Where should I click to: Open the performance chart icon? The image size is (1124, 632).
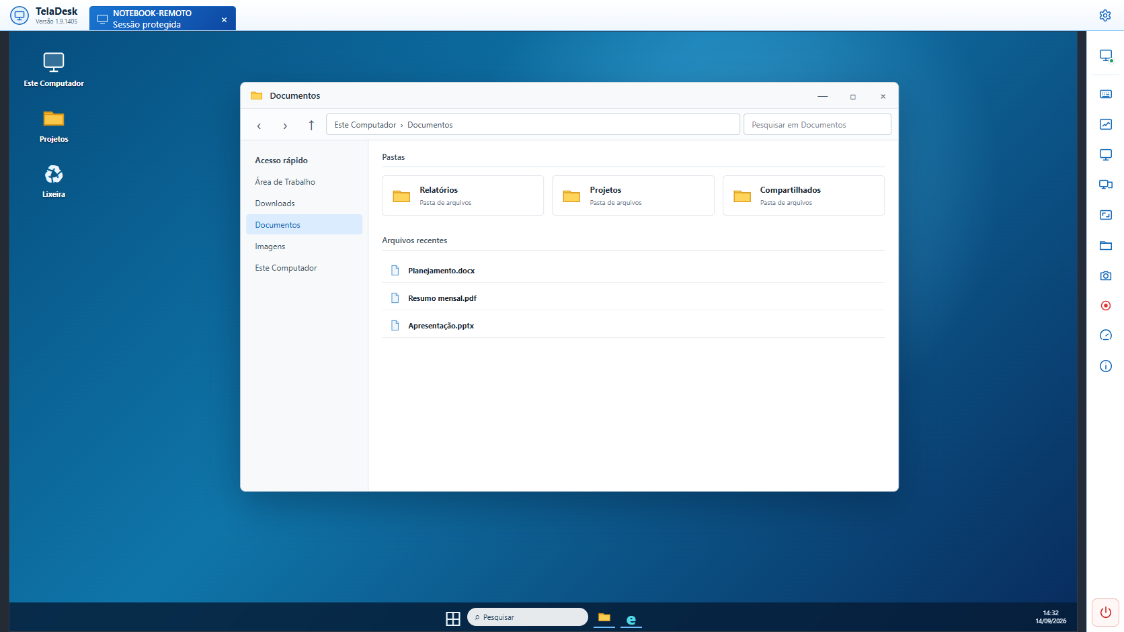pyautogui.click(x=1106, y=124)
